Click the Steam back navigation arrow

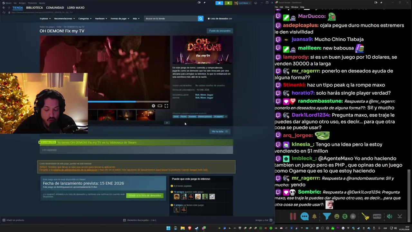4,7
